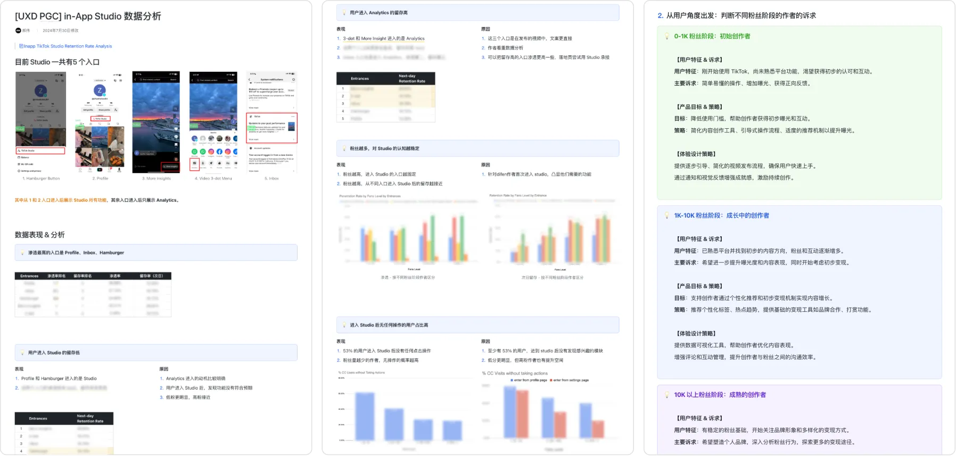Click the lightbulb icon beside 0-1K 粉丝阶段
956x456 pixels.
click(667, 36)
